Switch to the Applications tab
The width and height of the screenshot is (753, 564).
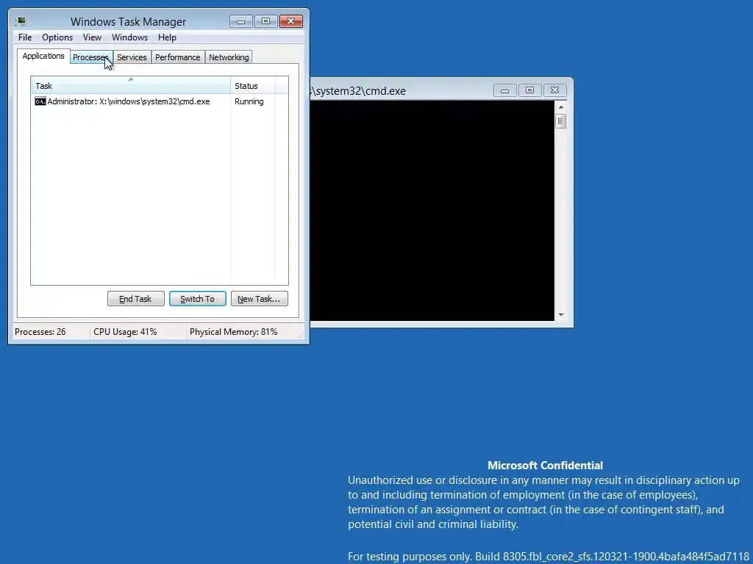[43, 56]
